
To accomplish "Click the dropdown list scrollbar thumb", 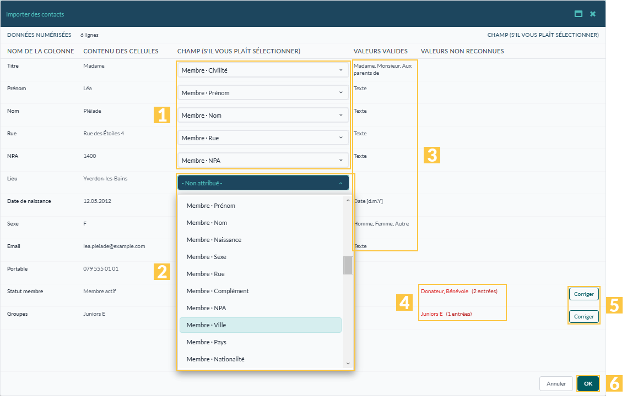I will pos(348,266).
